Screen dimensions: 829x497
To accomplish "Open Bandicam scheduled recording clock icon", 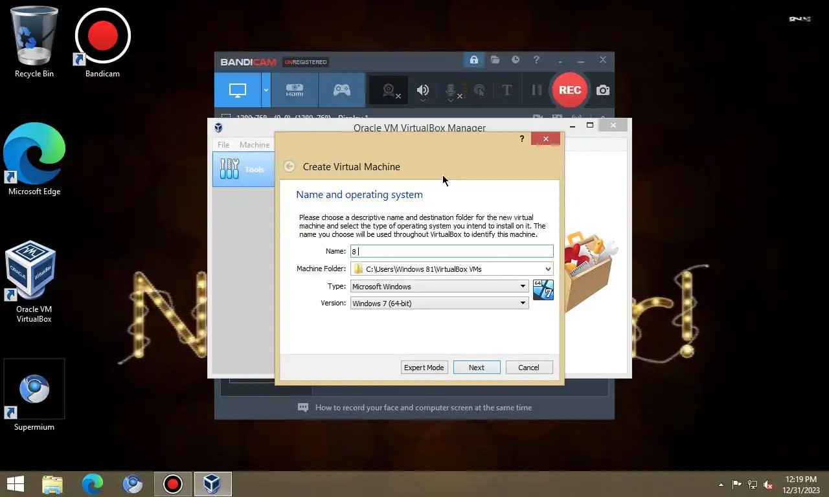I will coord(516,60).
